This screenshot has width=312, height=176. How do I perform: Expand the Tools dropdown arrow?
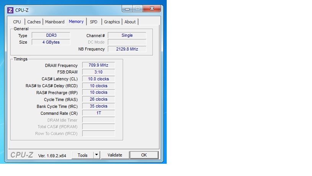pos(96,155)
